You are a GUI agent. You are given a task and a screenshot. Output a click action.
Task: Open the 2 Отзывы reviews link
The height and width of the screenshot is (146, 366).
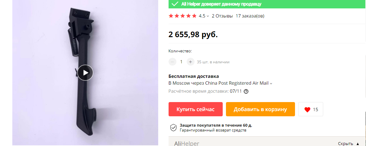pyautogui.click(x=222, y=16)
